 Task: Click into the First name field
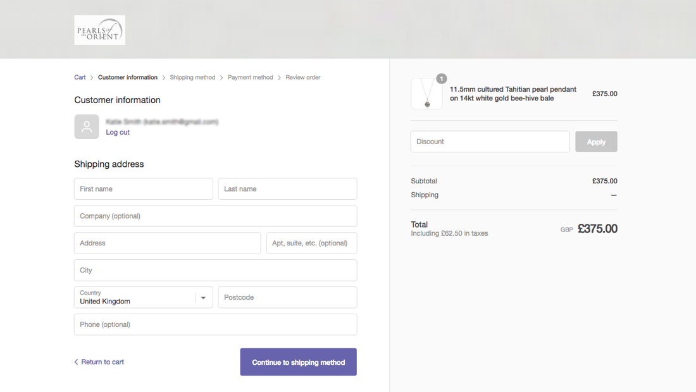(144, 189)
